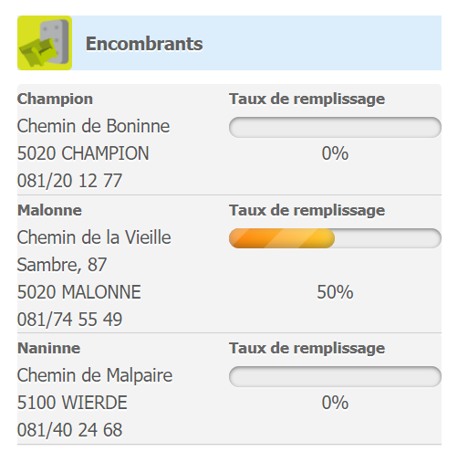458x452 pixels.
Task: Select the 5020 MALONNE postal line
Action: coord(79,292)
